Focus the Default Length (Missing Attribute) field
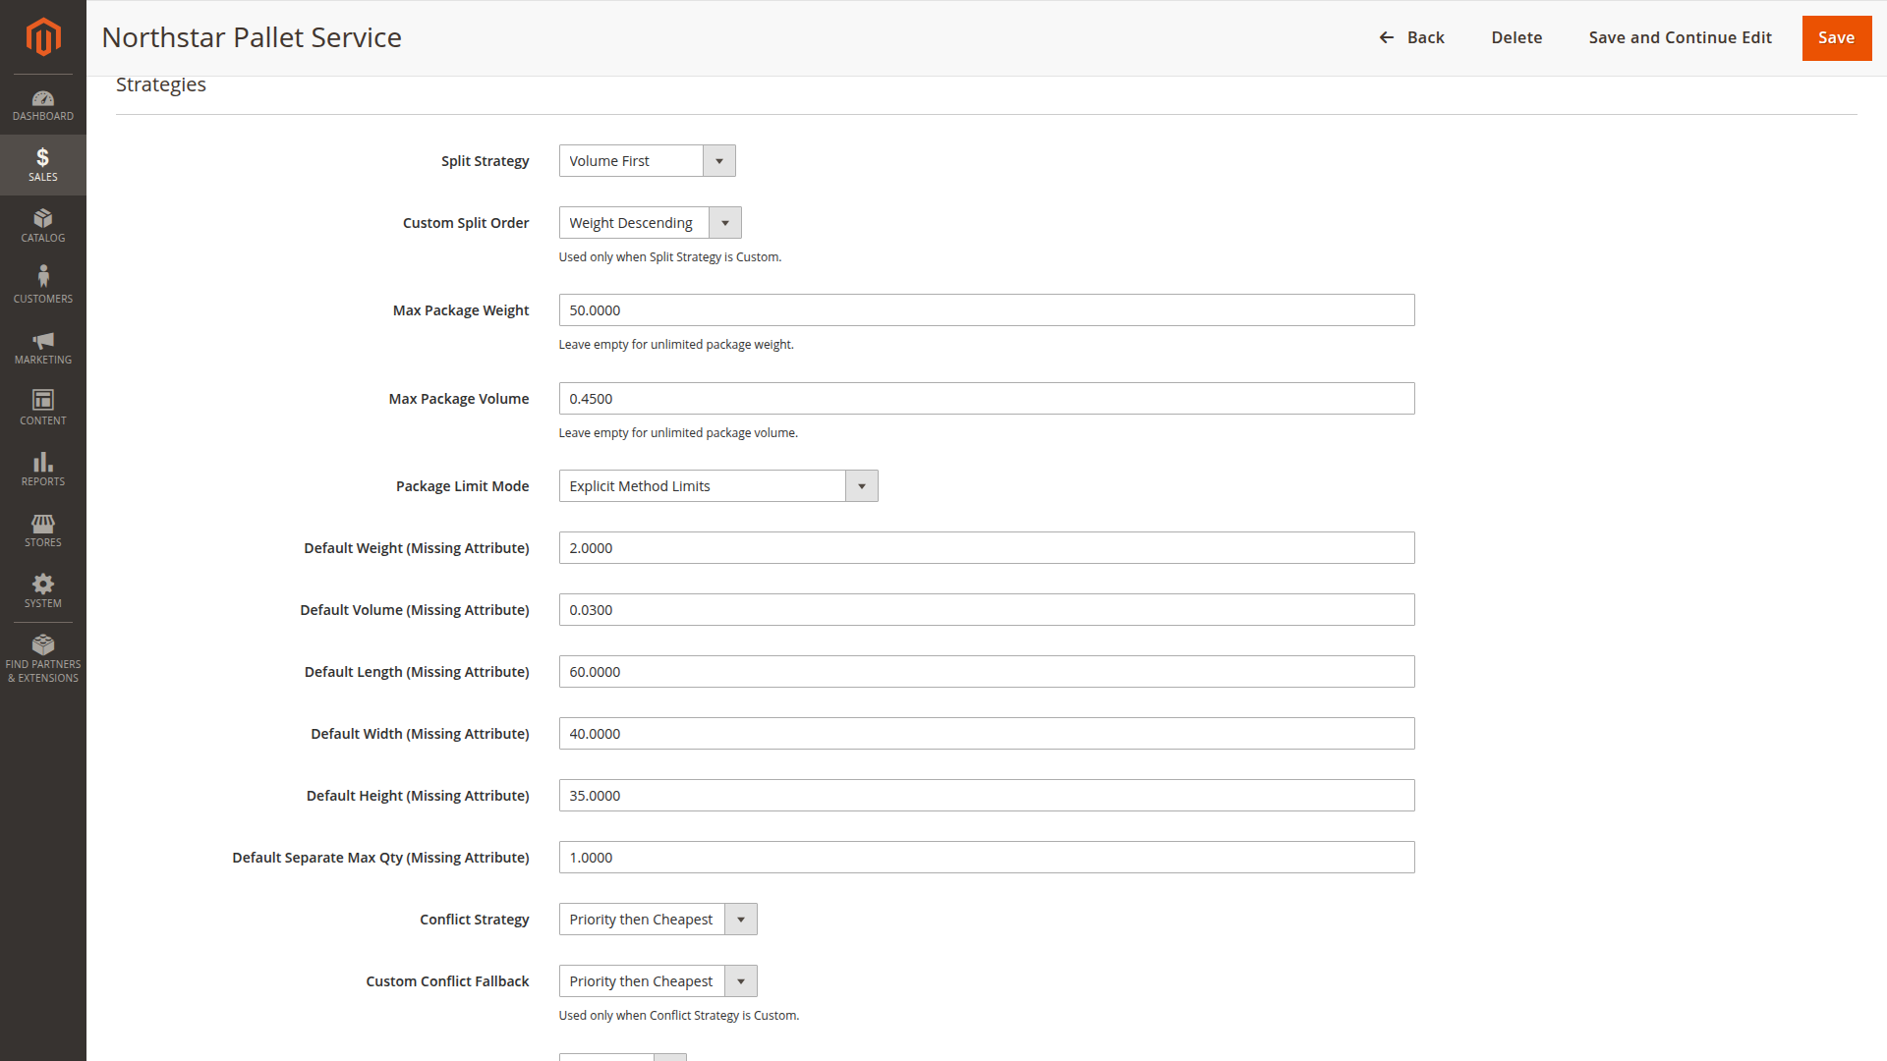The image size is (1887, 1061). click(x=987, y=672)
